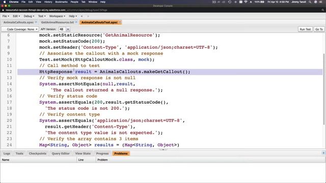
Task: Open the Test dropdown menu
Action: tap(42, 16)
